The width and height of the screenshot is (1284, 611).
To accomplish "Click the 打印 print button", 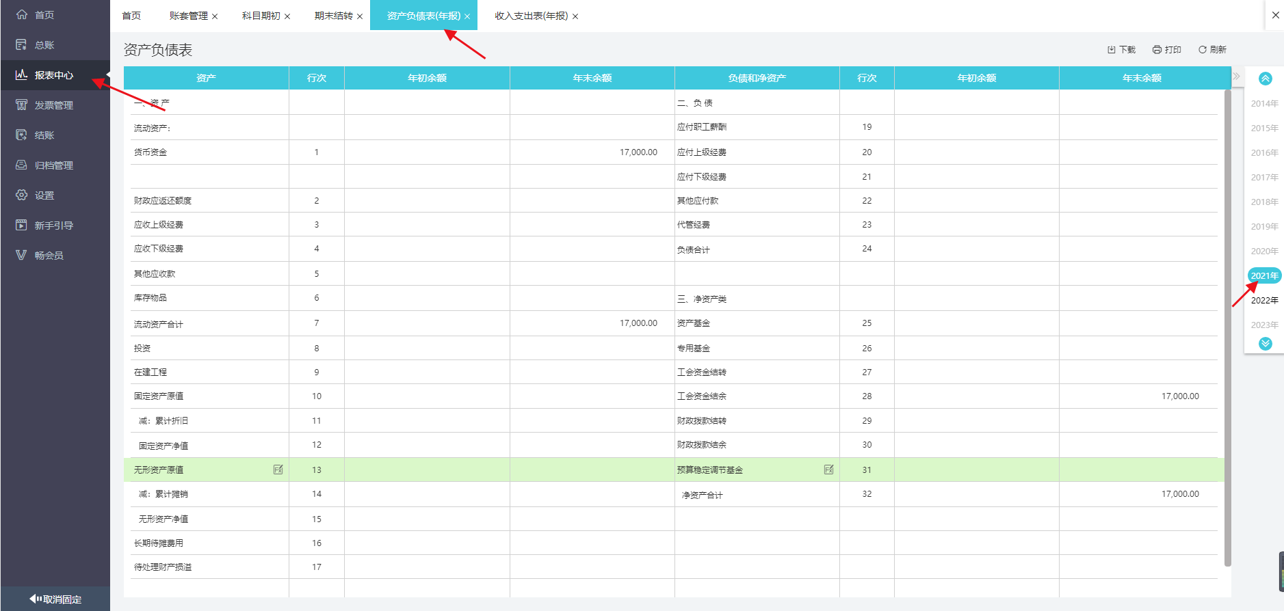I will 1166,50.
